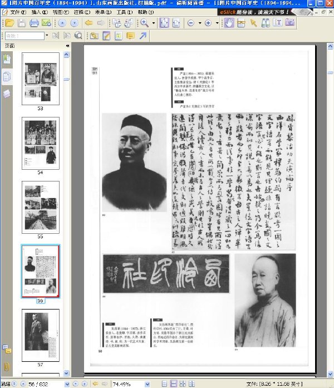Open the page 53 thumbnail
Screen dimensions: 334x388
coord(41,78)
